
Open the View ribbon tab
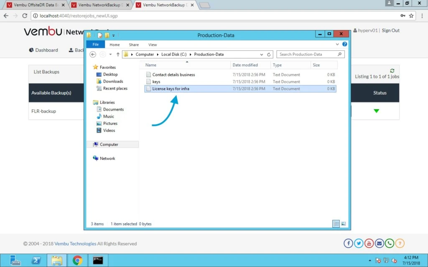point(153,45)
